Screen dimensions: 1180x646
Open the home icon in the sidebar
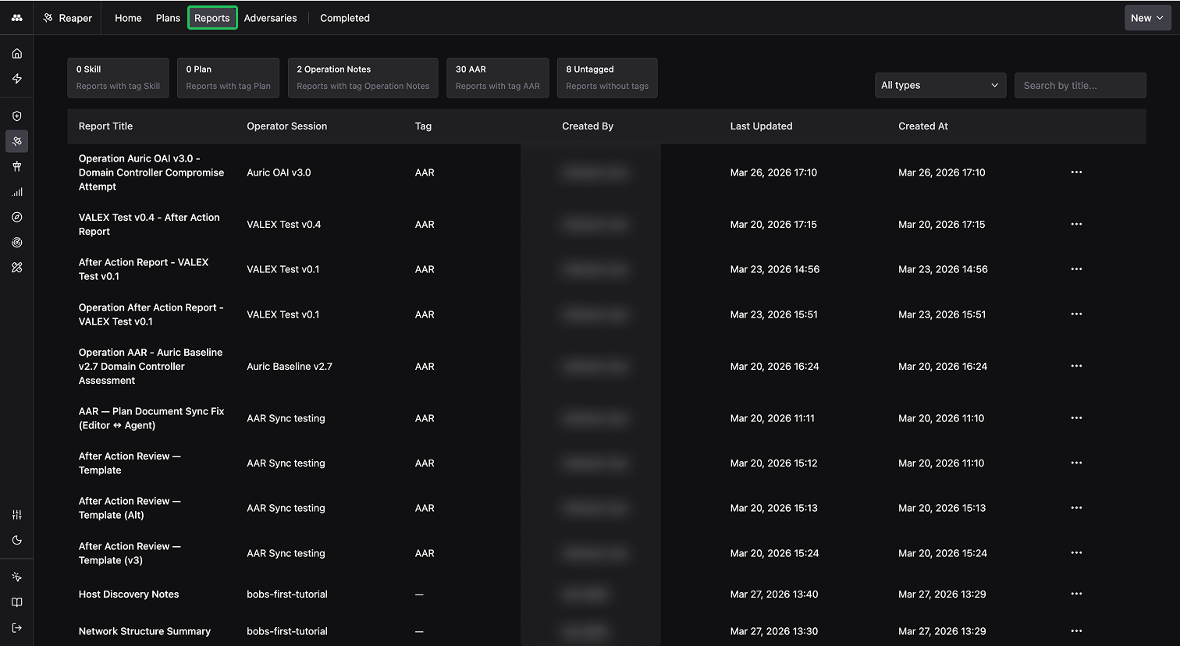pyautogui.click(x=17, y=54)
